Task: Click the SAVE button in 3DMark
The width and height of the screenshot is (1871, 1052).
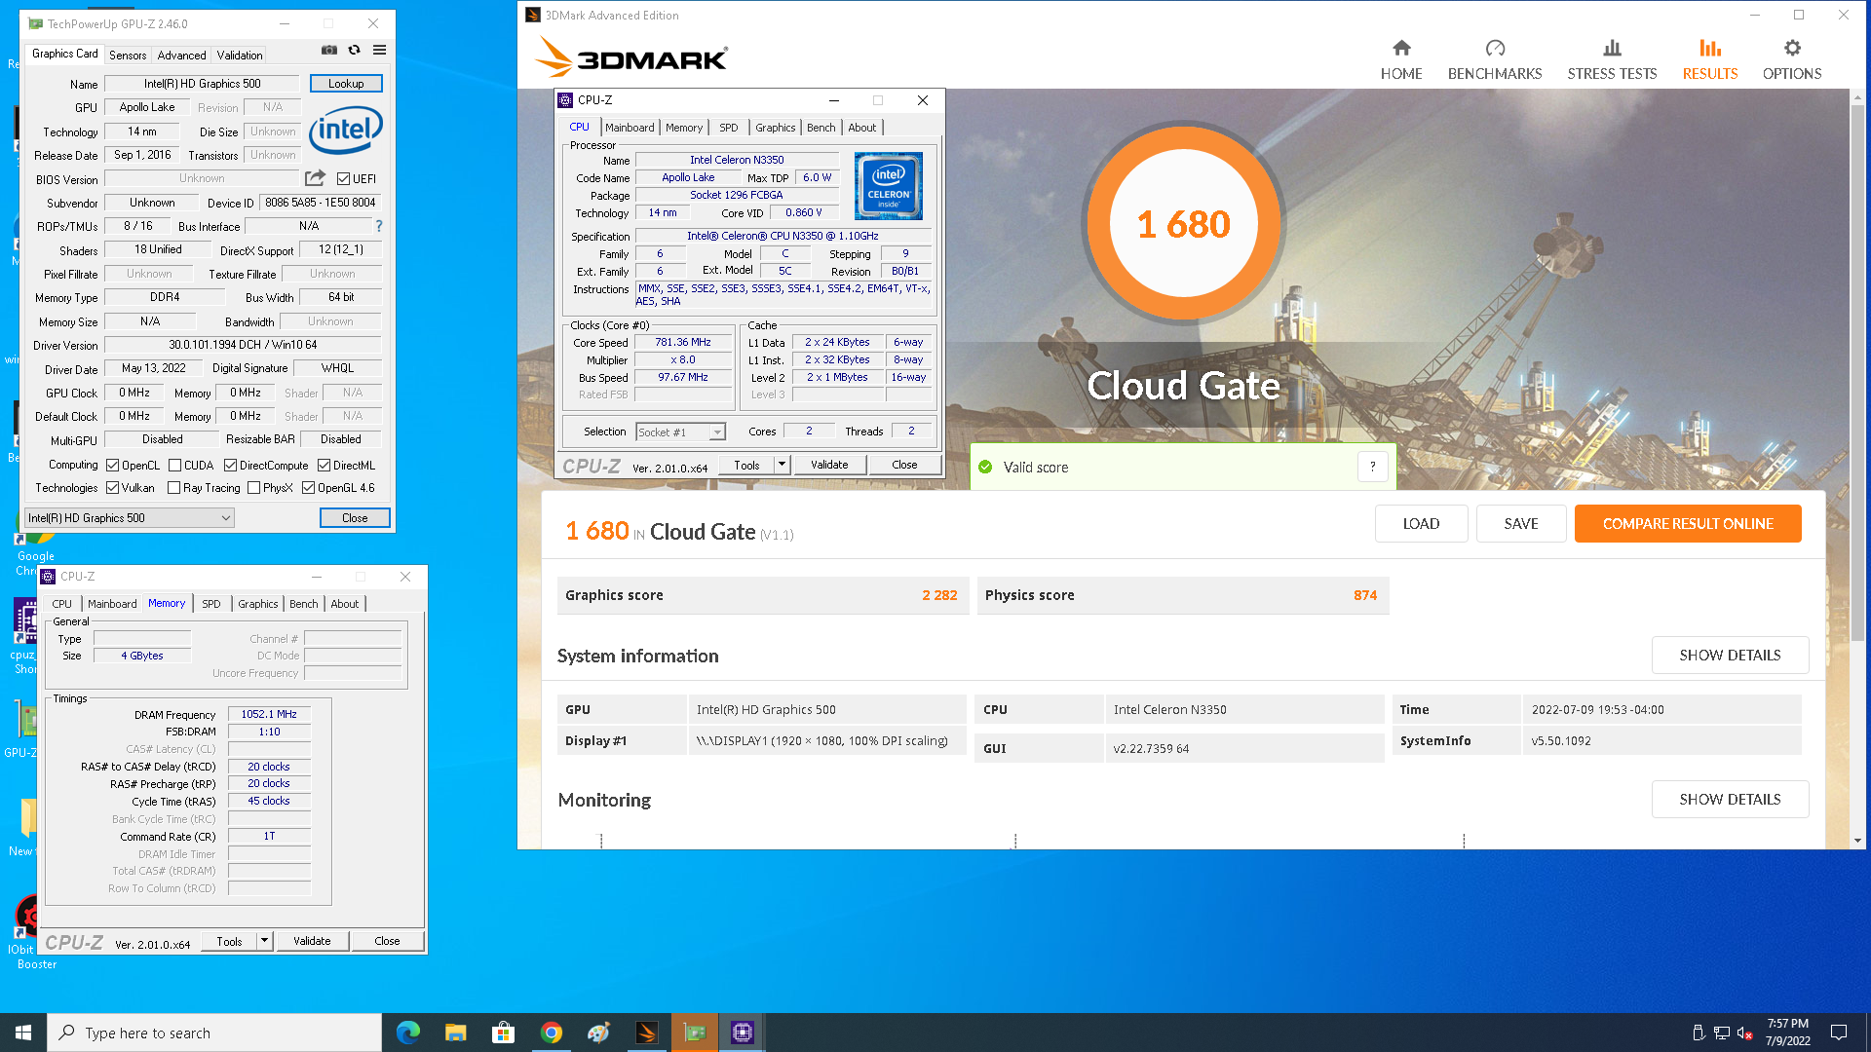Action: point(1521,523)
